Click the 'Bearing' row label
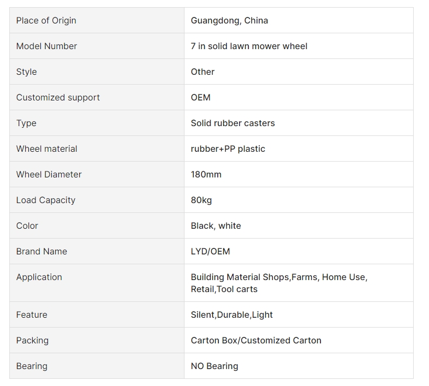The height and width of the screenshot is (386, 429). (x=32, y=366)
